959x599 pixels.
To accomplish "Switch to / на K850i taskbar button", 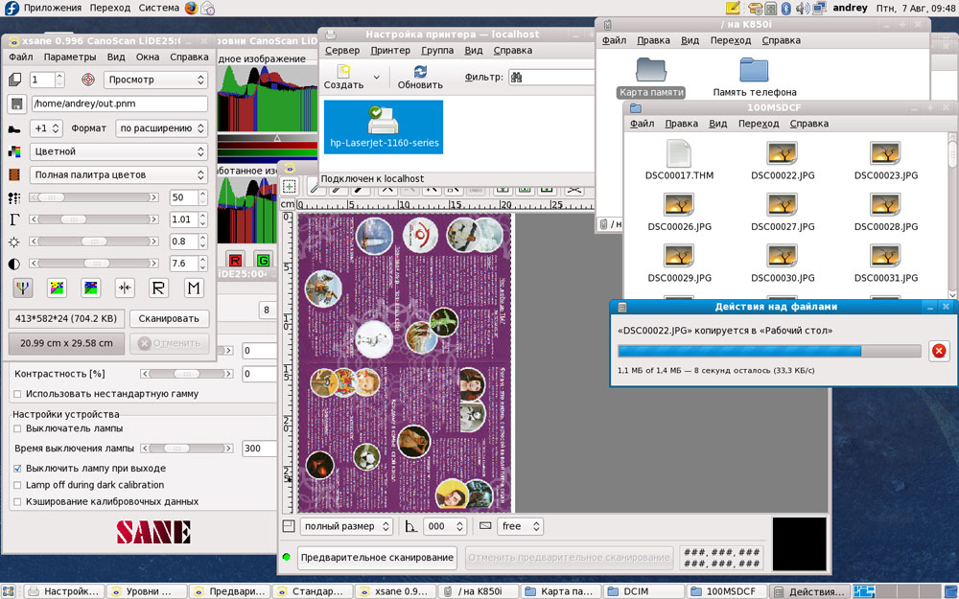I will pos(479,591).
